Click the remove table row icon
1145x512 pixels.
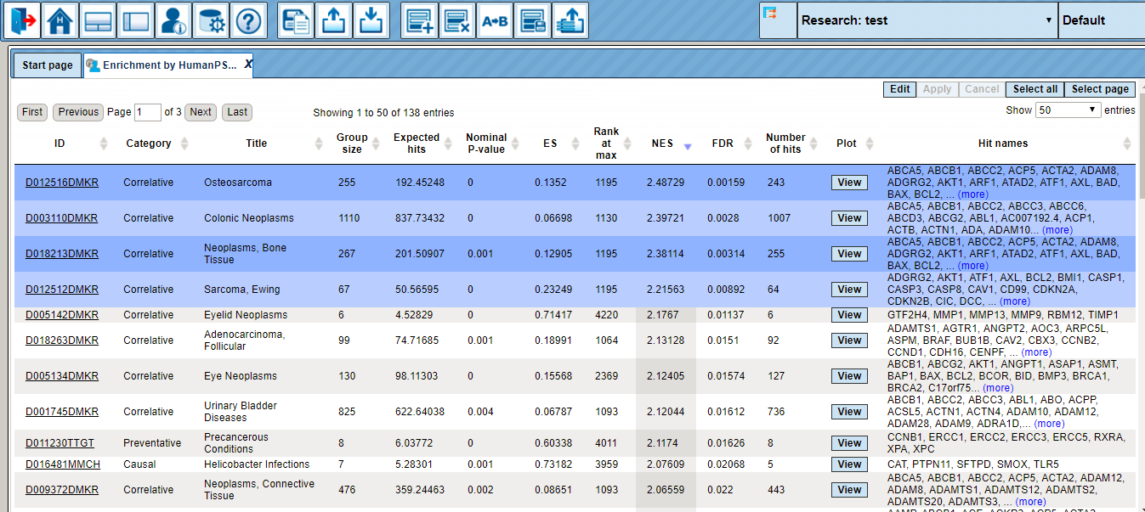pyautogui.click(x=457, y=20)
